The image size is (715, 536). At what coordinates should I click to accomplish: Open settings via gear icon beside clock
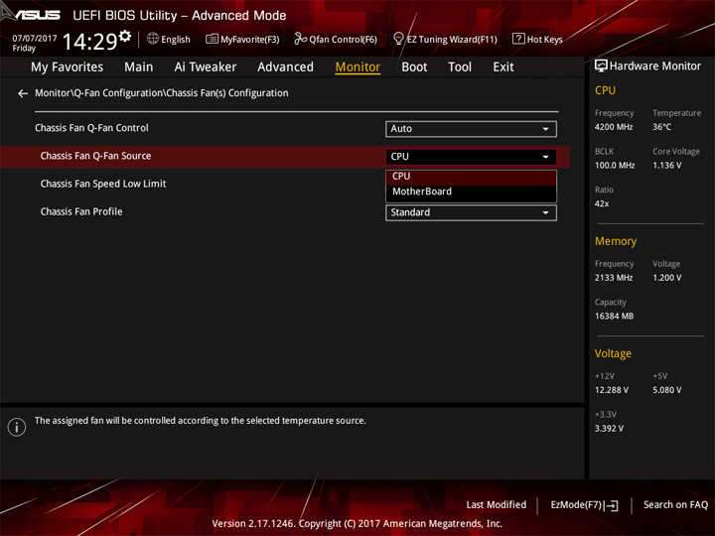(x=124, y=36)
